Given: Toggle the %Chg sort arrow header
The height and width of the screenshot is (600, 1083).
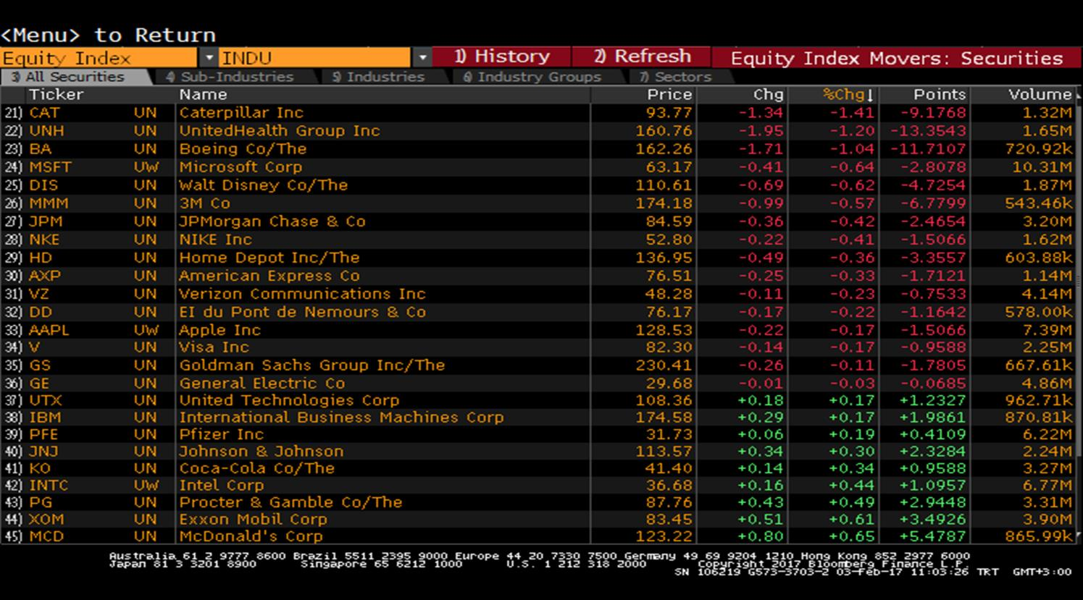Looking at the screenshot, I should pyautogui.click(x=848, y=95).
